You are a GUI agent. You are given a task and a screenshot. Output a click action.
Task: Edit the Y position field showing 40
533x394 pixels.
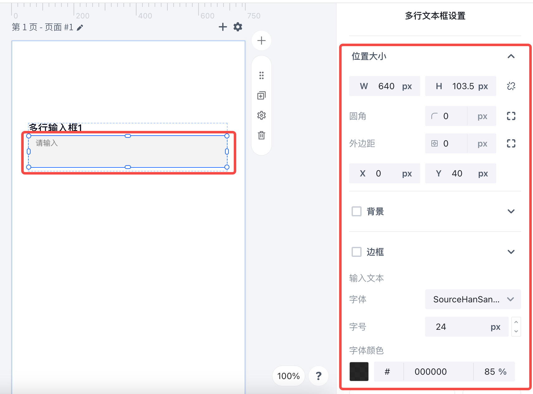tap(461, 173)
